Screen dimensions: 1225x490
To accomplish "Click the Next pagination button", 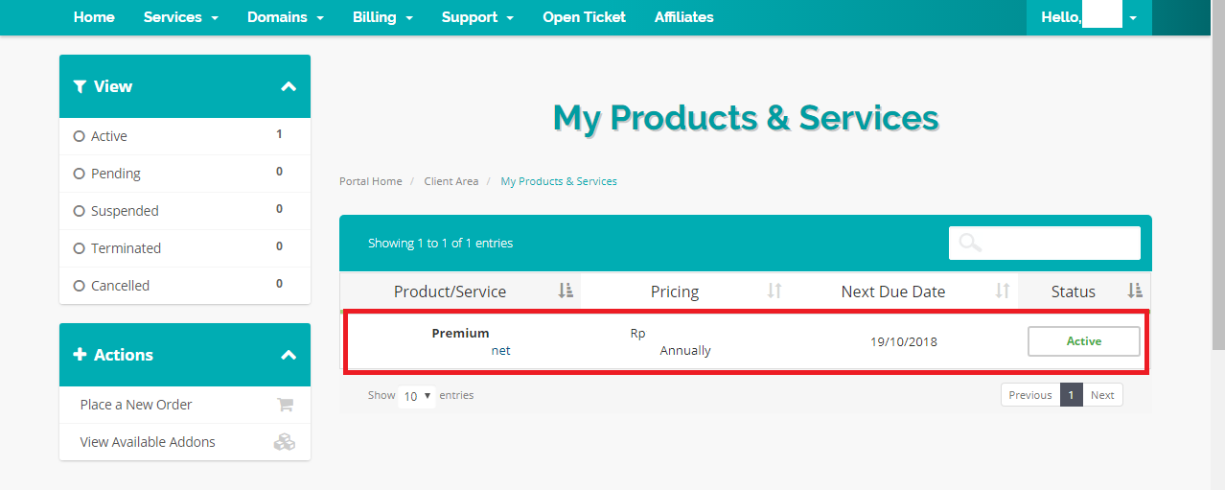I will click(1102, 395).
